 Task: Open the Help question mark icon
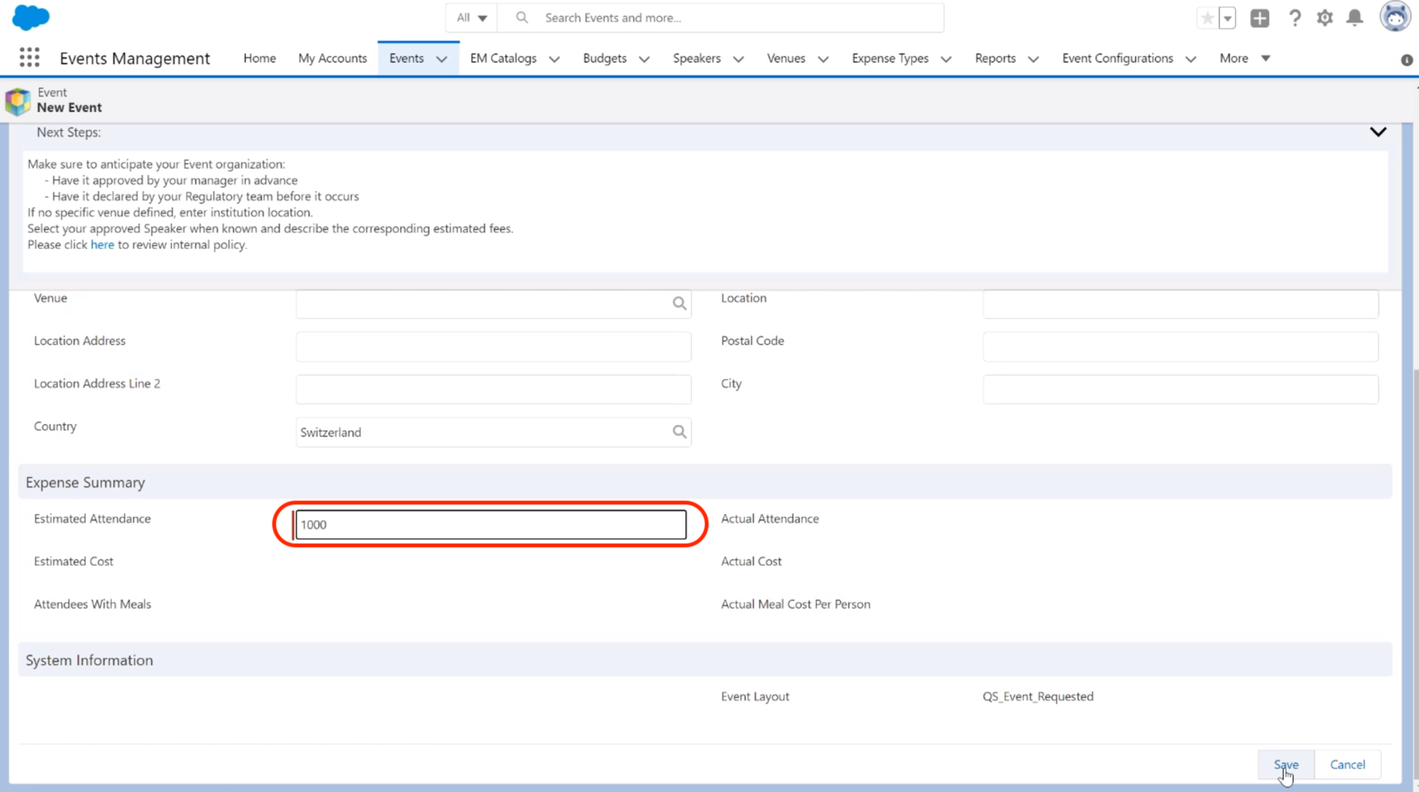tap(1295, 17)
